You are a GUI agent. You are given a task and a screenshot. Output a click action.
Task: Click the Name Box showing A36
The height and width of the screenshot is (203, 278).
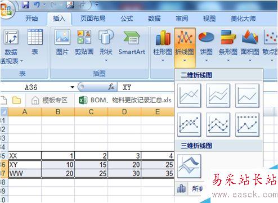[35, 87]
